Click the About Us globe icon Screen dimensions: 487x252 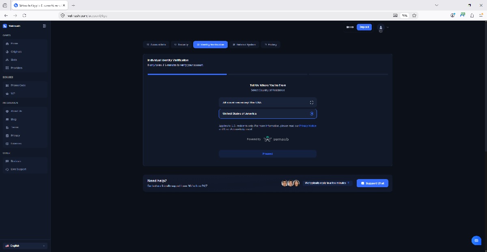coord(7,111)
